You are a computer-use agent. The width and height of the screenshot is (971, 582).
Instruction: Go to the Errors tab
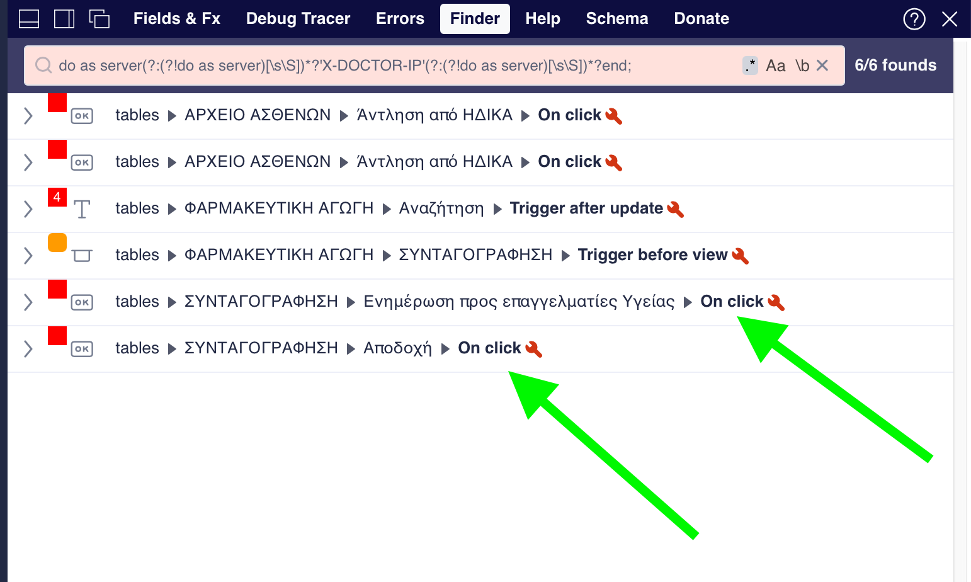[400, 19]
